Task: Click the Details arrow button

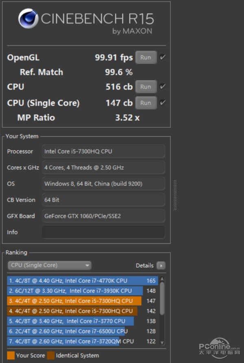Action: coord(161,266)
